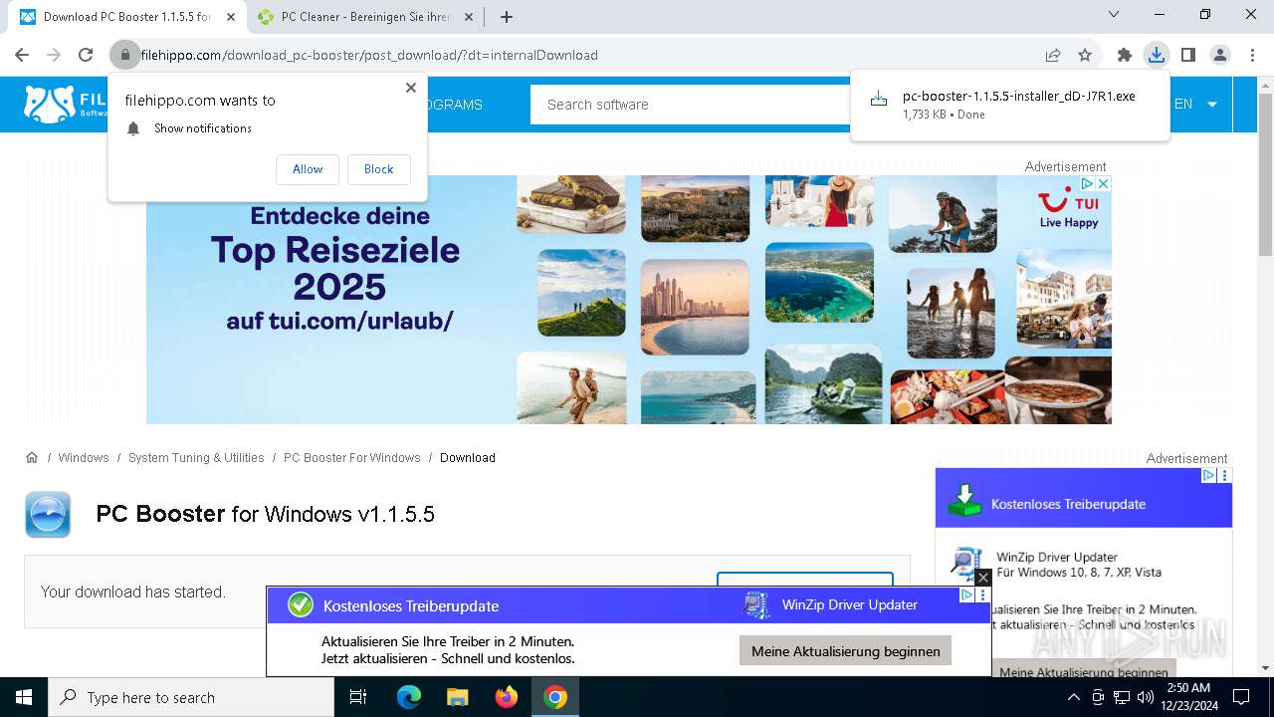Toggle the Chrome side panel icon
1274x717 pixels.
pyautogui.click(x=1187, y=55)
